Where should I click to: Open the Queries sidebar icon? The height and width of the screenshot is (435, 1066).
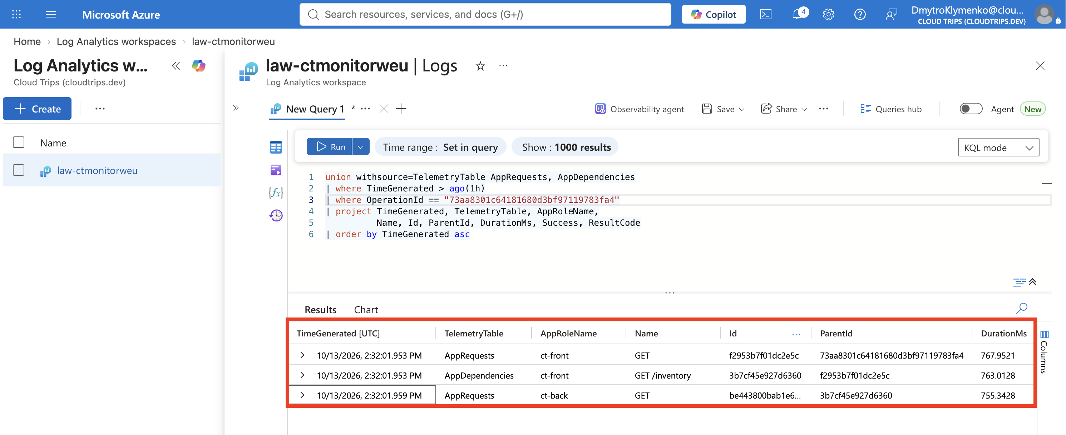pyautogui.click(x=276, y=170)
